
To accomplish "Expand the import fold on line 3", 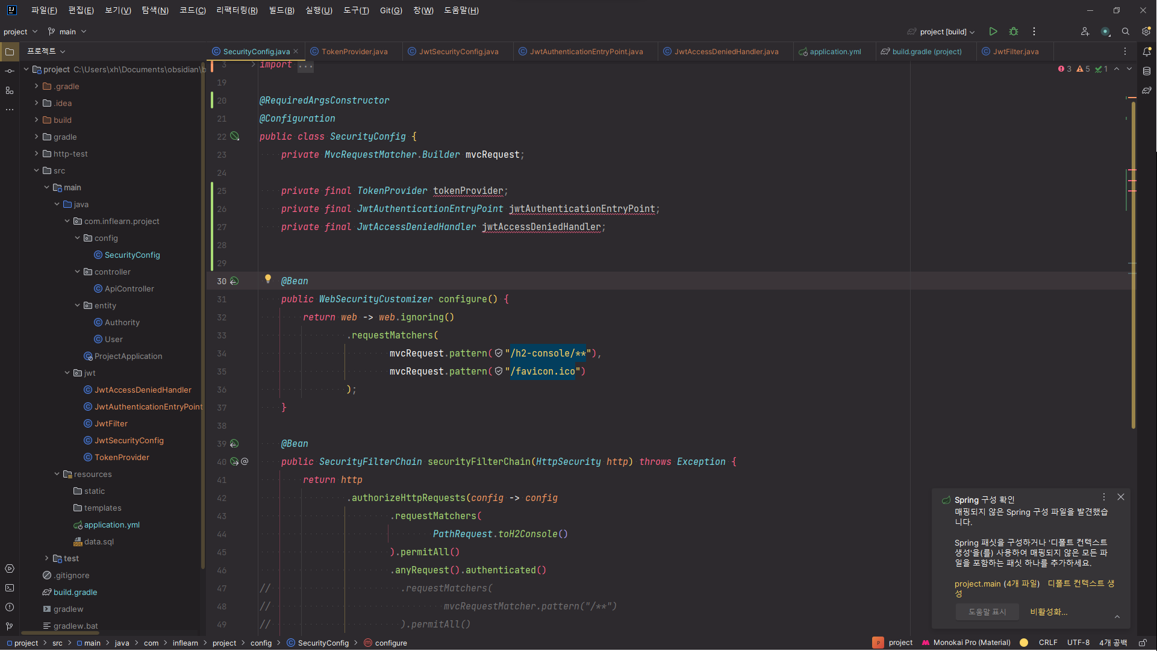I will [253, 64].
